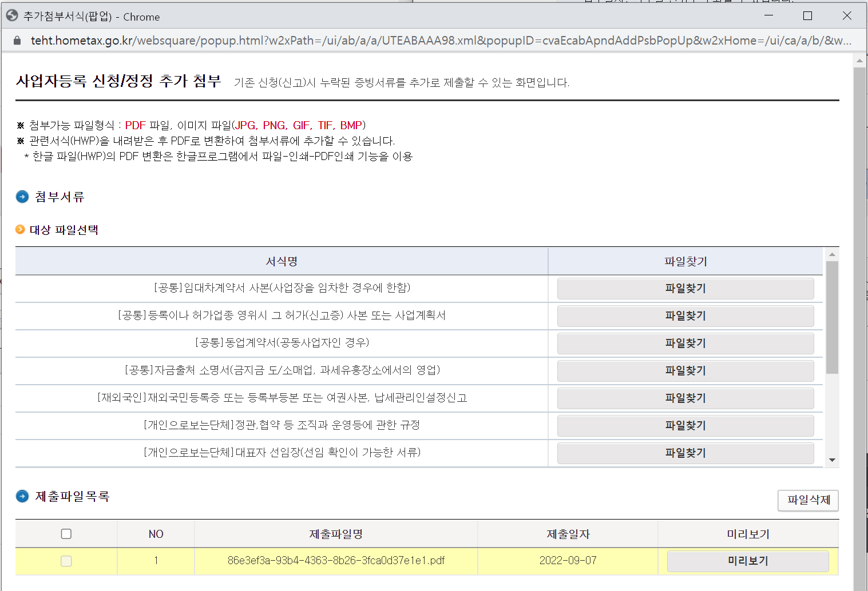Click the 제출파일명 column header
The height and width of the screenshot is (591, 868).
pos(336,534)
